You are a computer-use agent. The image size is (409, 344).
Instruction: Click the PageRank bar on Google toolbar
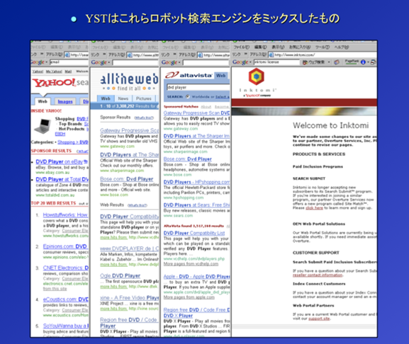pyautogui.click(x=352, y=62)
